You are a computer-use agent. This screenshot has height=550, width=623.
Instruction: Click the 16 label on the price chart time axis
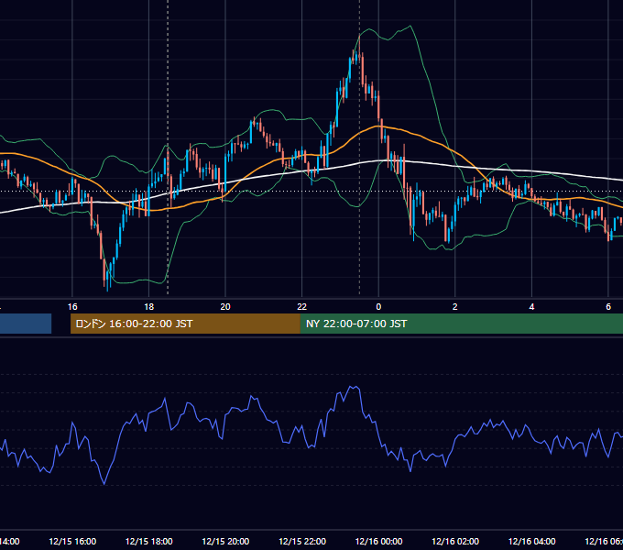(x=72, y=307)
